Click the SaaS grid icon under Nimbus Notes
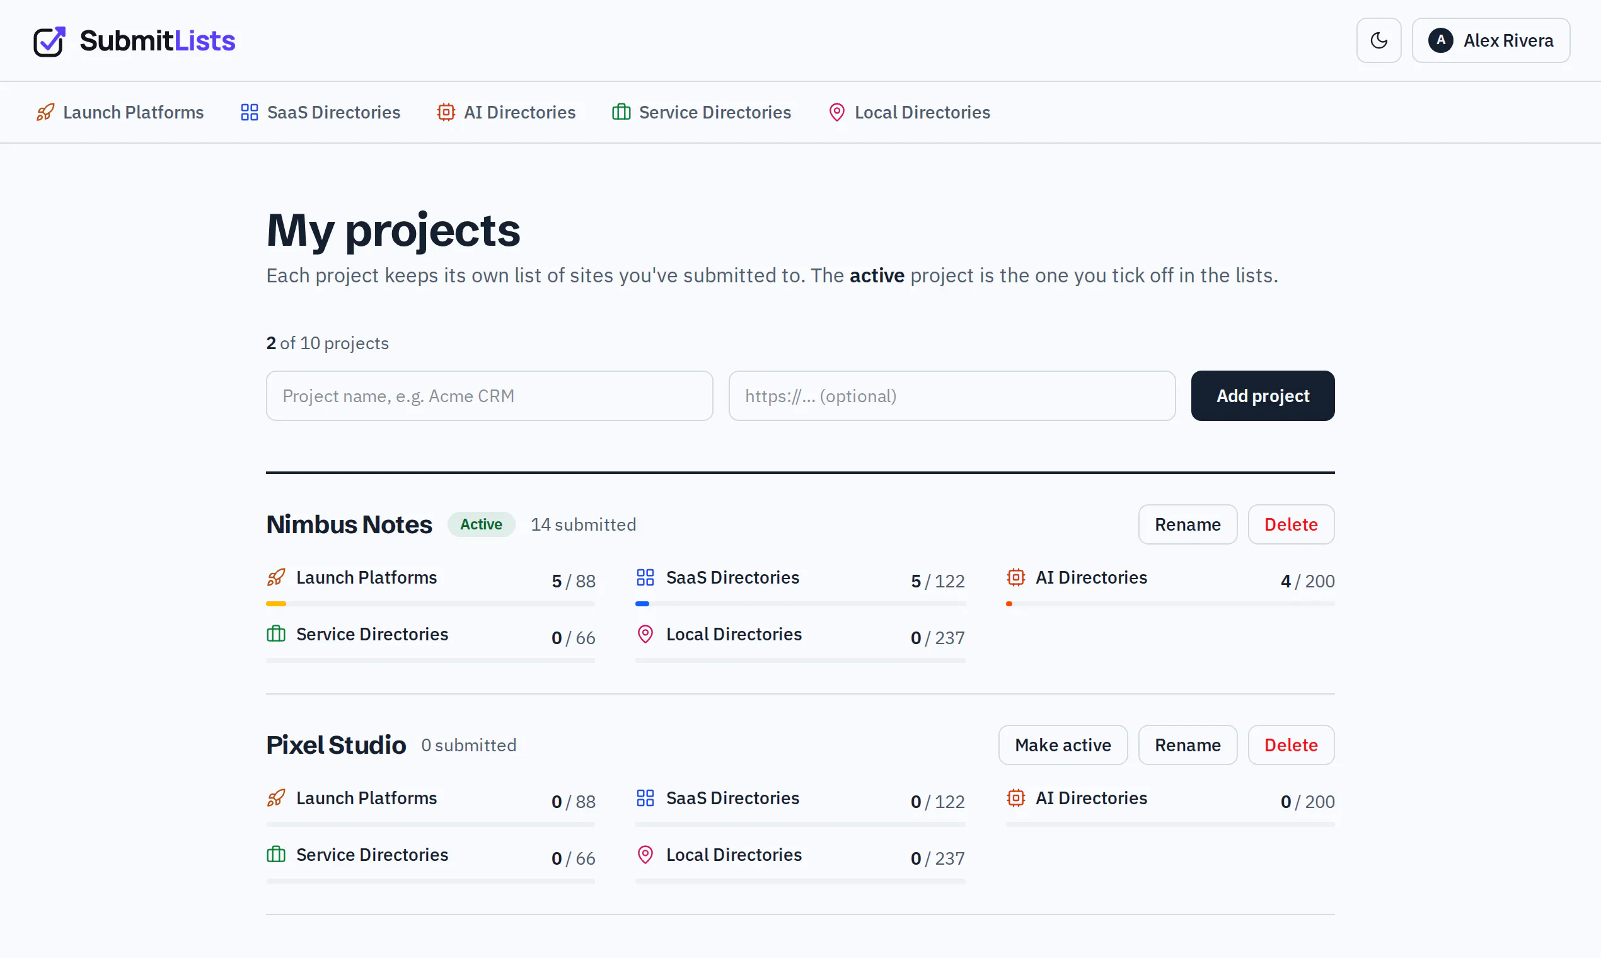1601x958 pixels. (x=645, y=577)
